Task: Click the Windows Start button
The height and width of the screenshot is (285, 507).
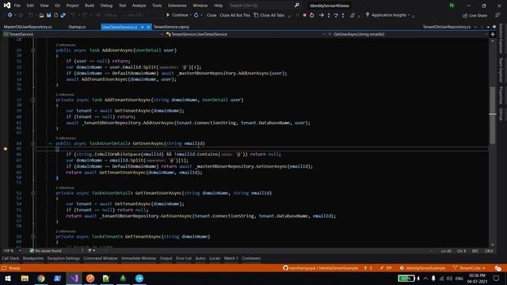Action: pos(8,278)
